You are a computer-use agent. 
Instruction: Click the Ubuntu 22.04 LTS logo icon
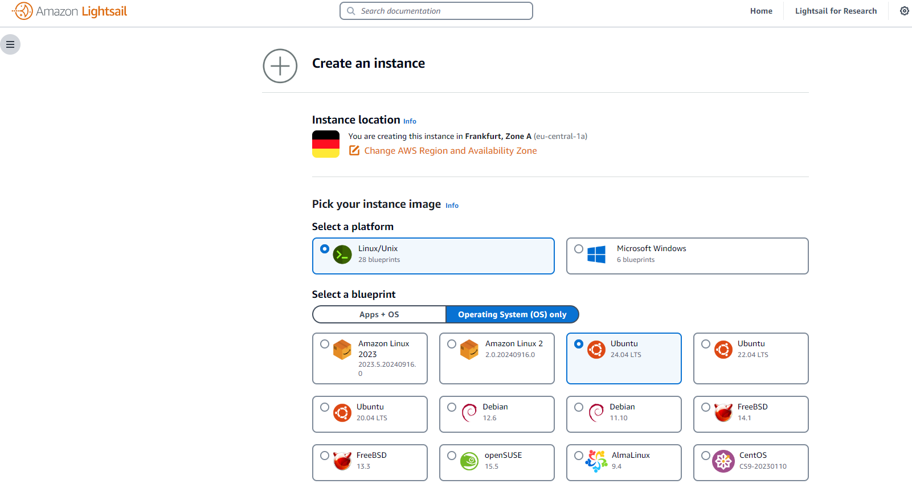point(723,350)
